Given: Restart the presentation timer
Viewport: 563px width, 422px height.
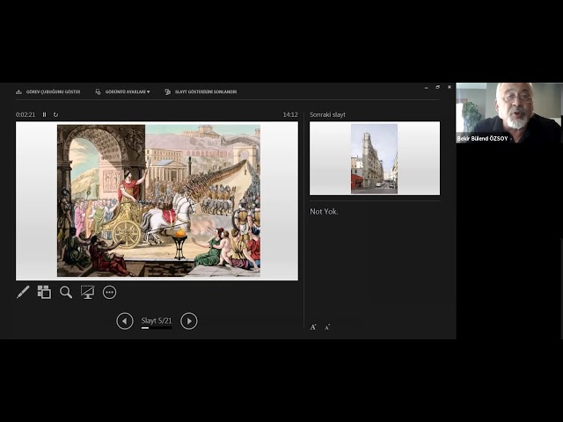Looking at the screenshot, I should point(55,114).
